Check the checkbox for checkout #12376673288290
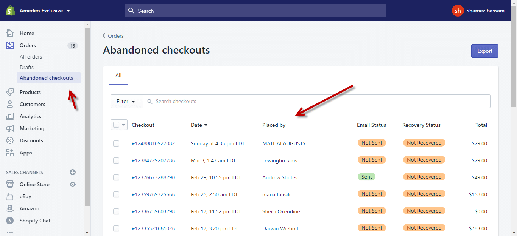This screenshot has height=236, width=517. tap(116, 177)
